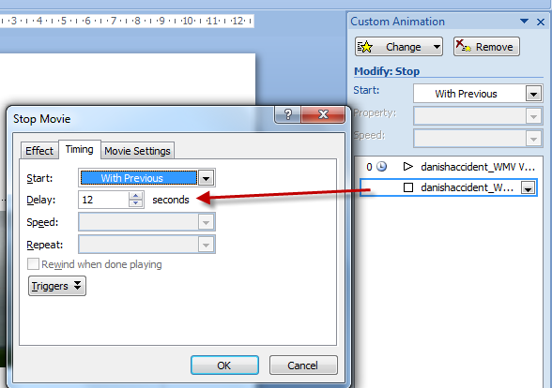Viewport: 552px width, 388px height.
Task: Click the Change effect star icon
Action: click(x=365, y=47)
